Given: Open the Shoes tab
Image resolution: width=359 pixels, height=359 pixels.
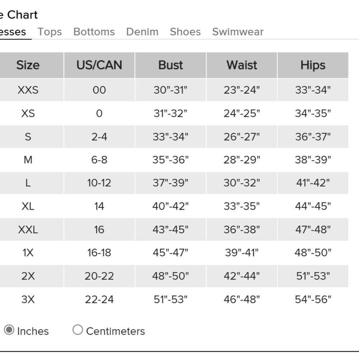Looking at the screenshot, I should click(185, 32).
